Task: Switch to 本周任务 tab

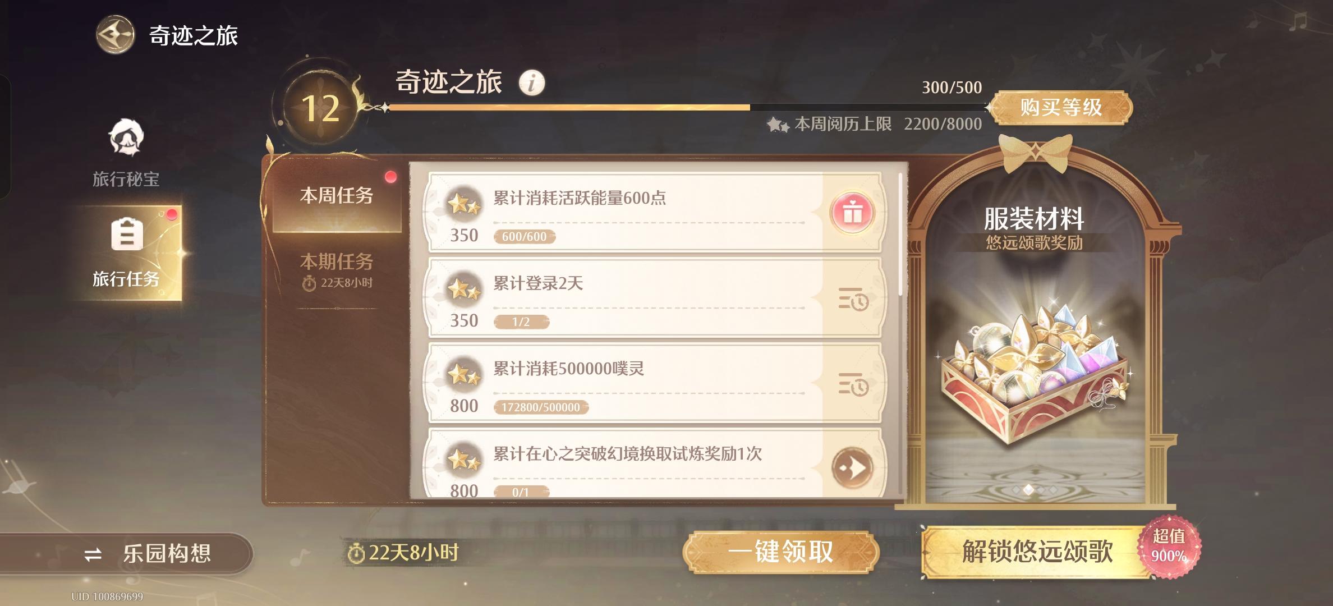Action: (337, 196)
